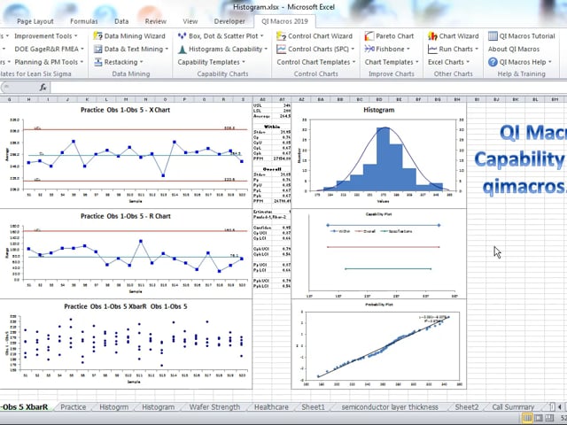Select the X Chart plot area

tap(136, 156)
